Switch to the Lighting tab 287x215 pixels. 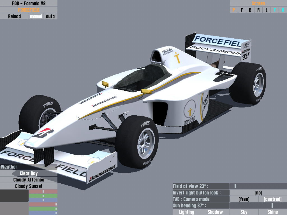click(186, 212)
